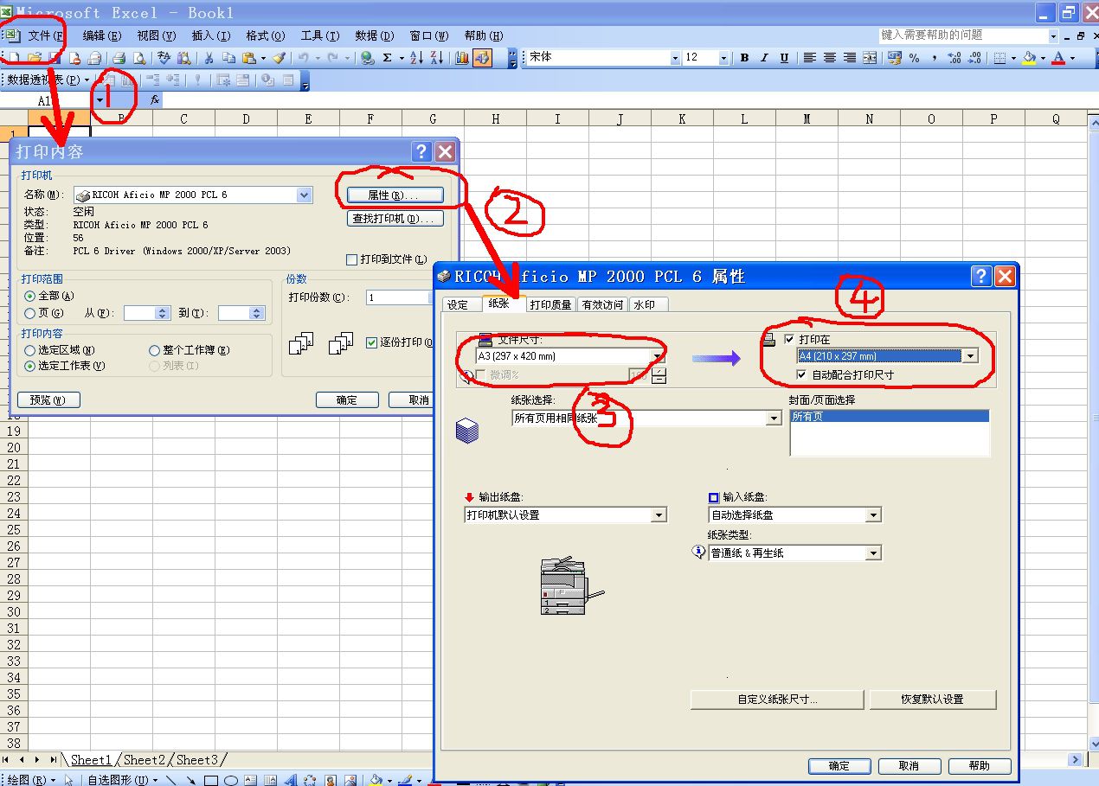Viewport: 1099px width, 786px height.
Task: Open the 纸张类型 paper type dropdown
Action: pos(873,553)
